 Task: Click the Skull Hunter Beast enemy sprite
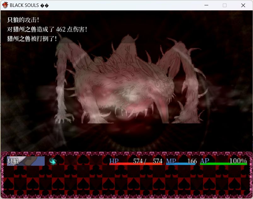(x=126, y=85)
